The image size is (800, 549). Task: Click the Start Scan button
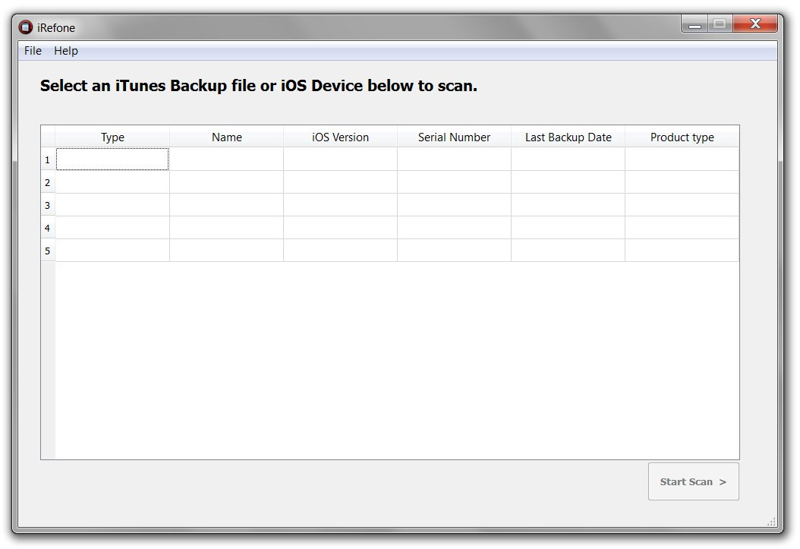click(x=694, y=481)
